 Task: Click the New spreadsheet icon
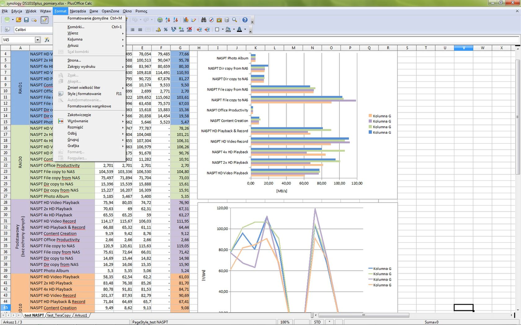[7, 20]
